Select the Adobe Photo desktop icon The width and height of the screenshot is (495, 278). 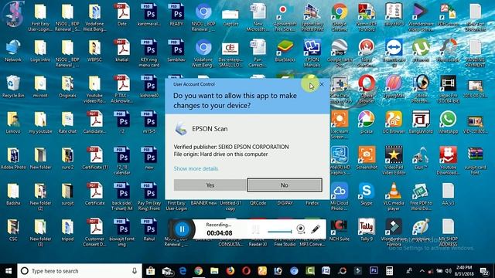[13, 158]
